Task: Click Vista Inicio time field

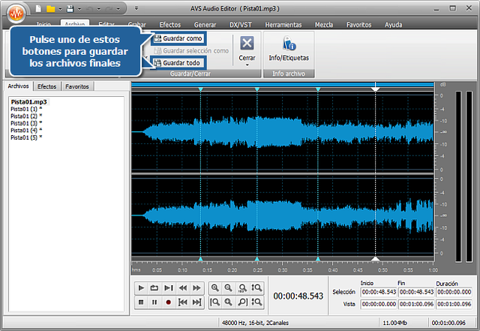Action: tap(379, 304)
